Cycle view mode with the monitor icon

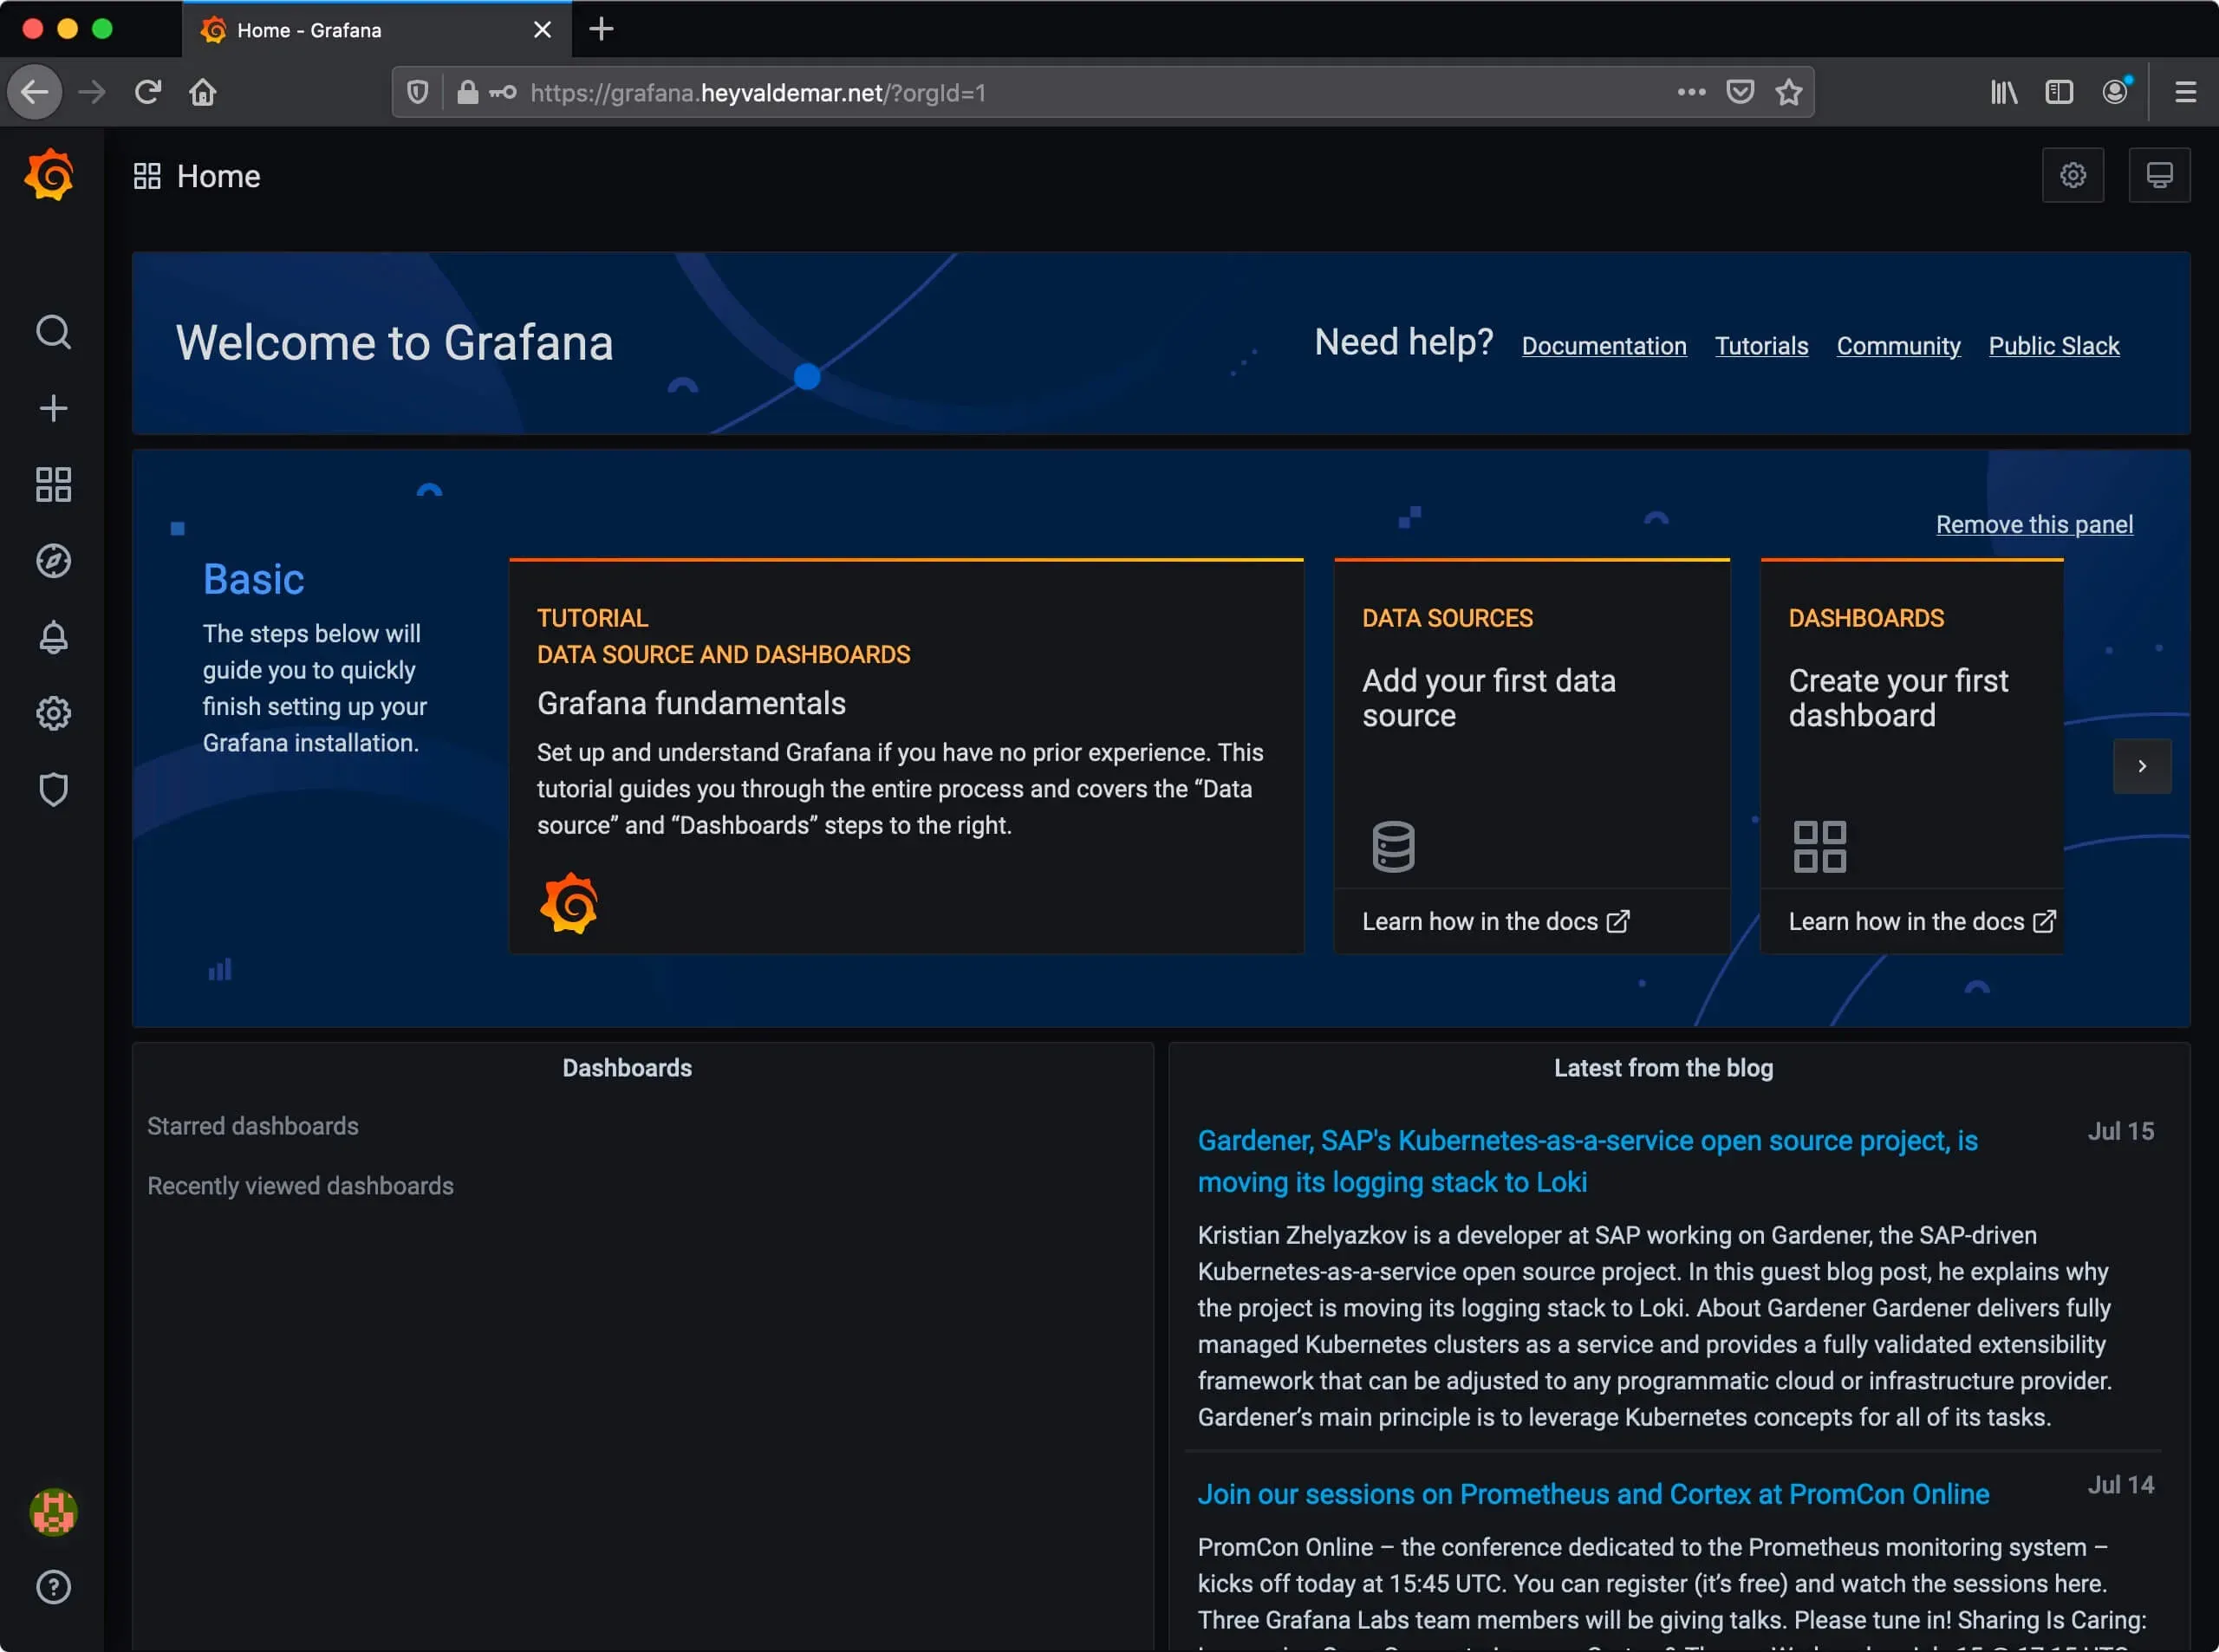coord(2159,175)
